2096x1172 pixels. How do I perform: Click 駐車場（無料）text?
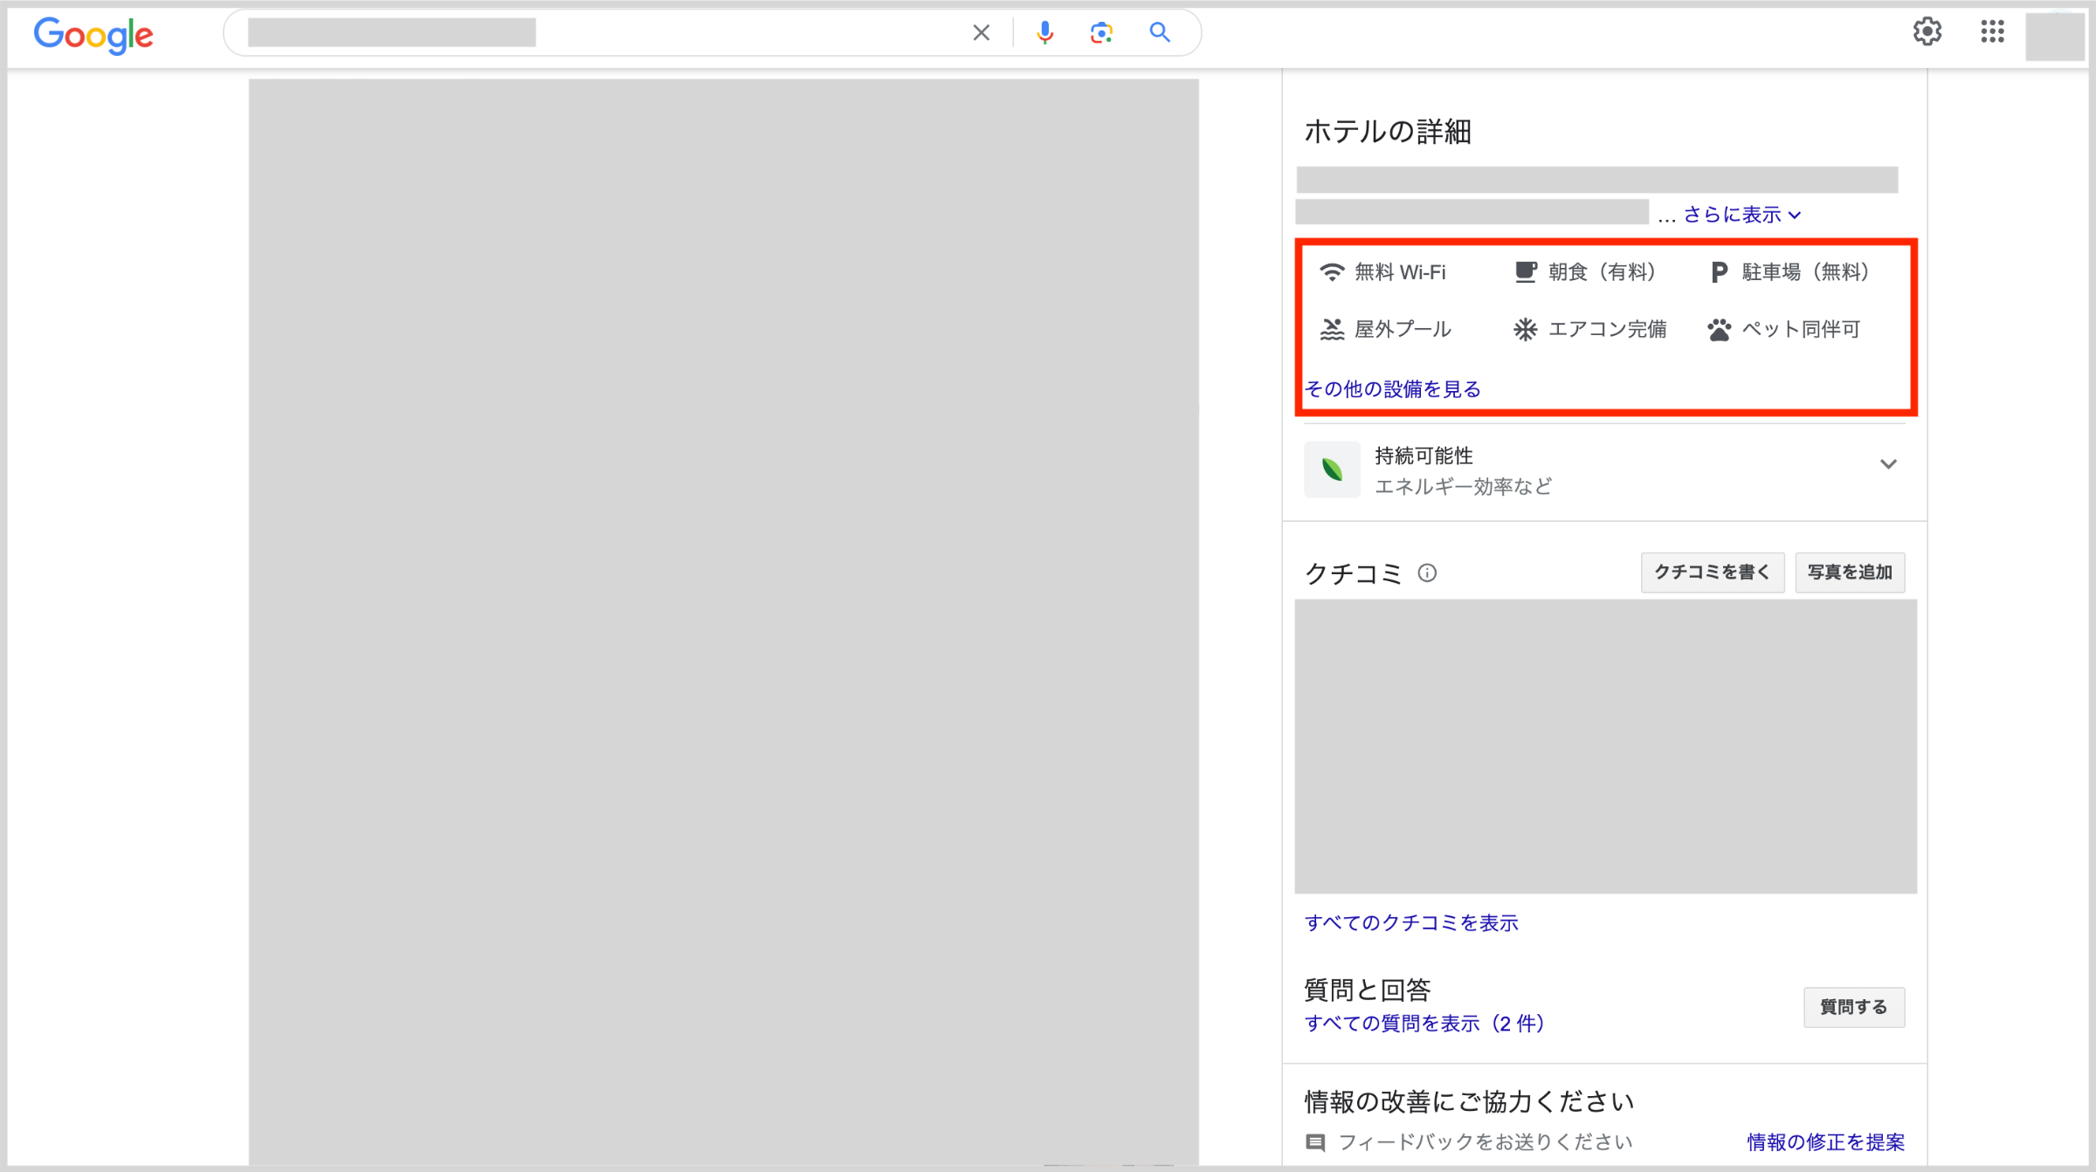[x=1805, y=272]
